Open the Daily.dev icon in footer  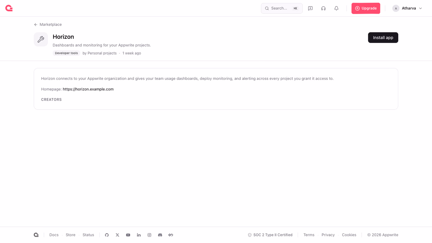[x=171, y=235]
